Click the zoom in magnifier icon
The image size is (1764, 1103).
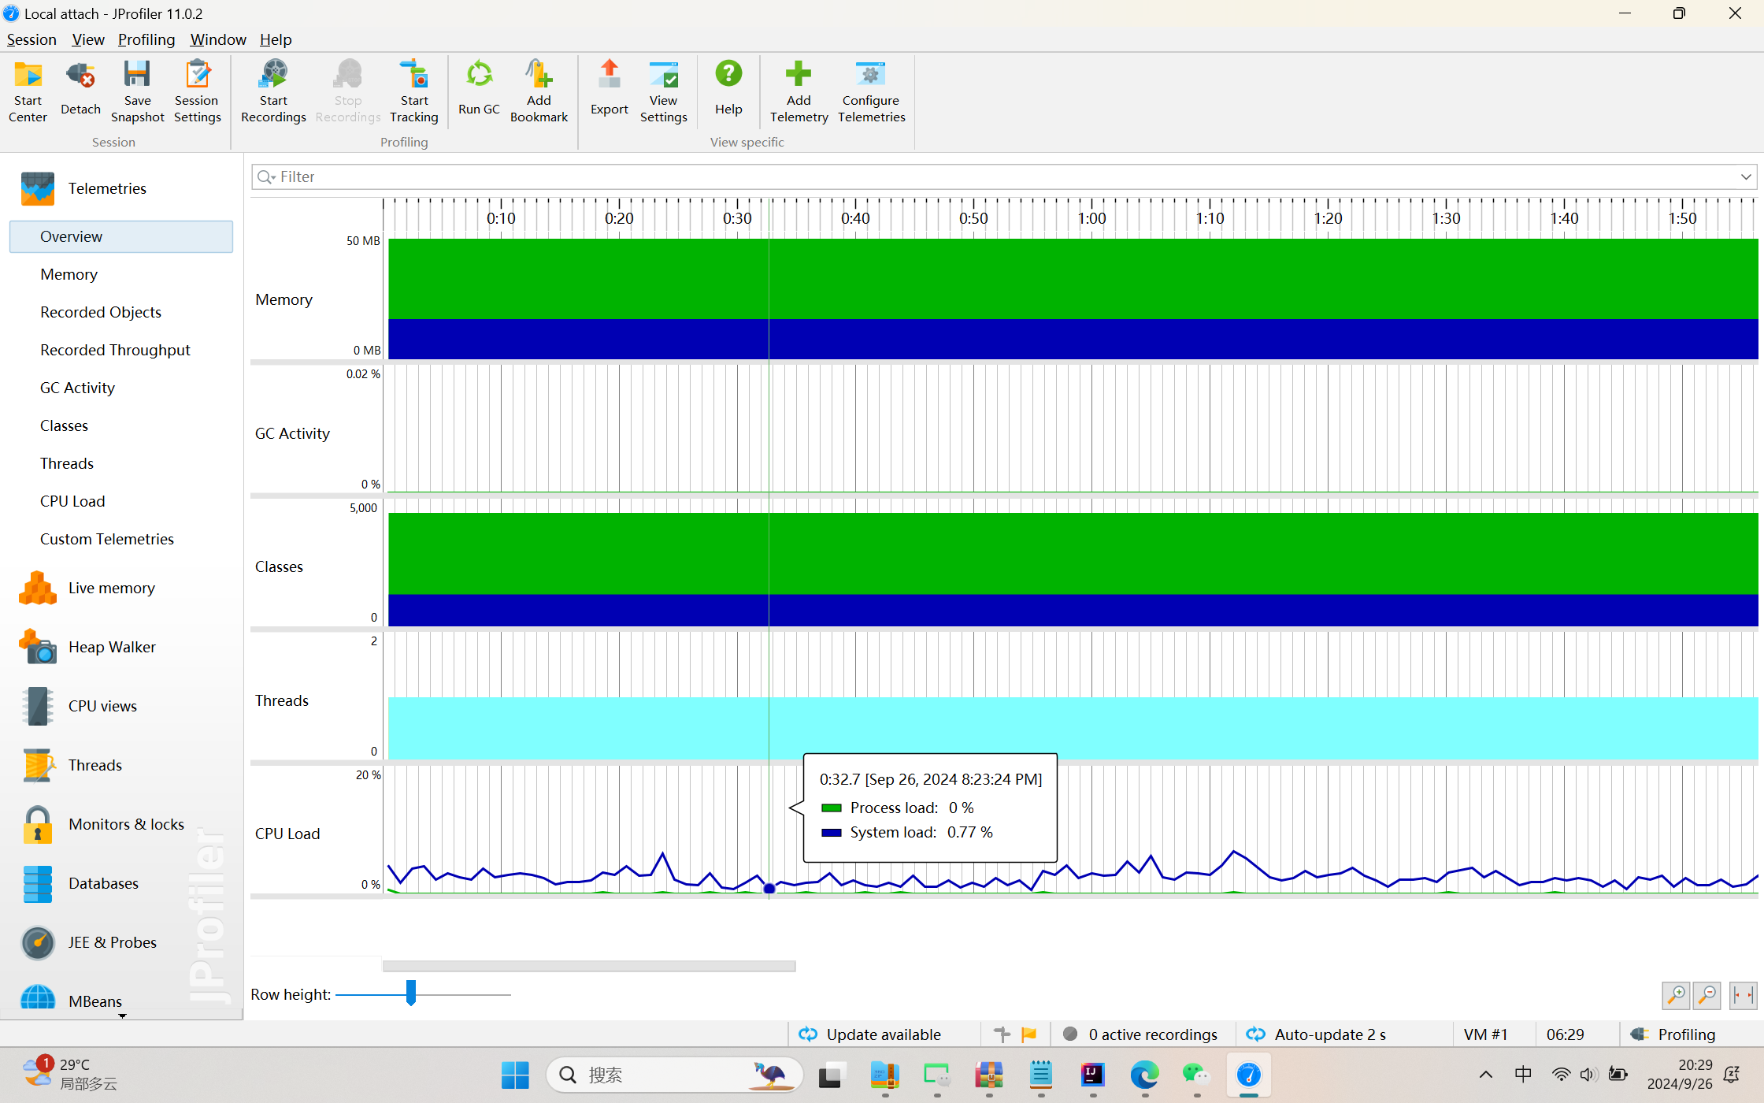click(x=1676, y=995)
